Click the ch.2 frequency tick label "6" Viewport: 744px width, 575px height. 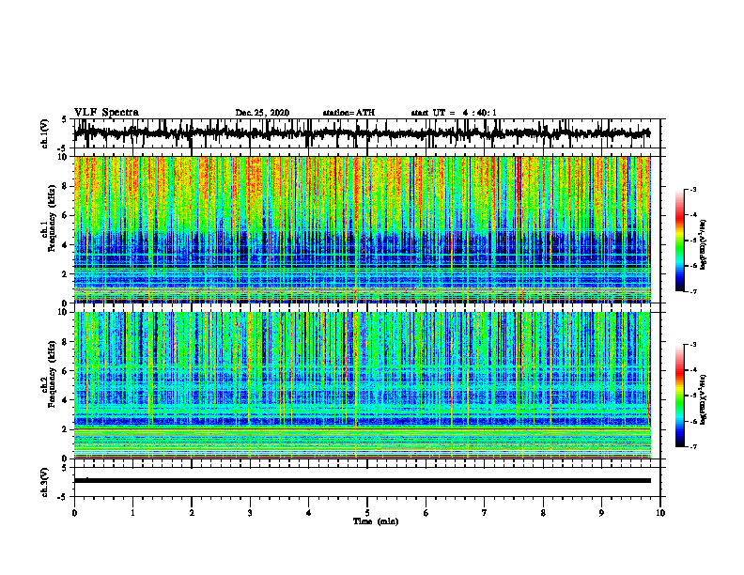coord(66,370)
